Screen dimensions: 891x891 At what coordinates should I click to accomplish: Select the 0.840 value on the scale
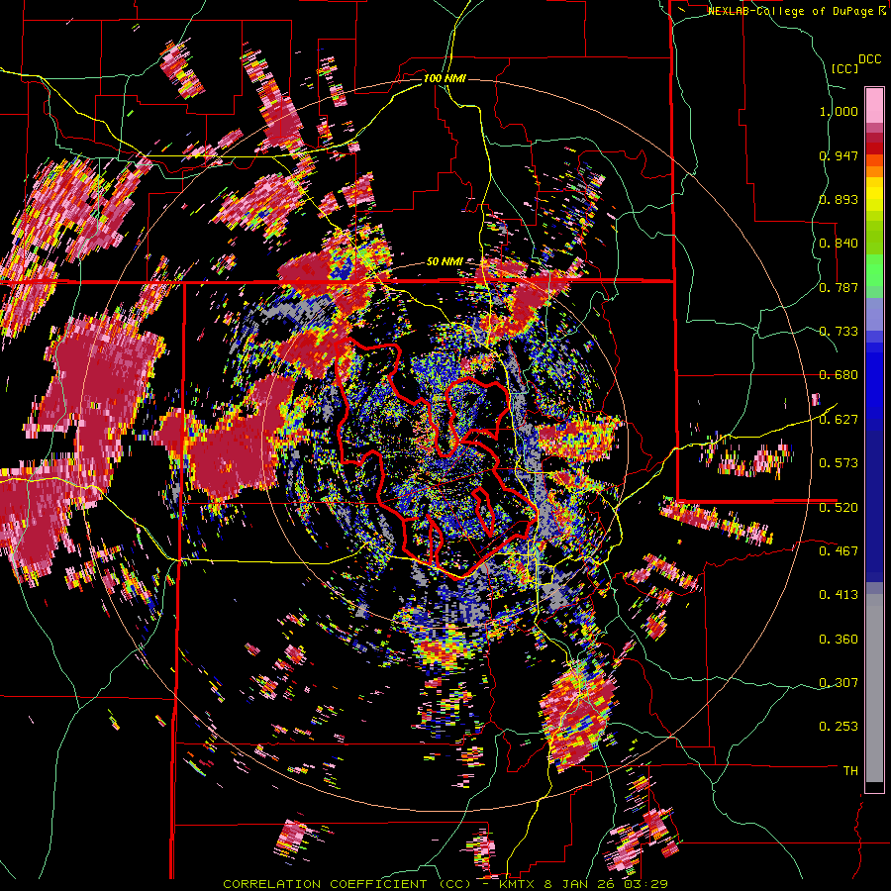[839, 244]
